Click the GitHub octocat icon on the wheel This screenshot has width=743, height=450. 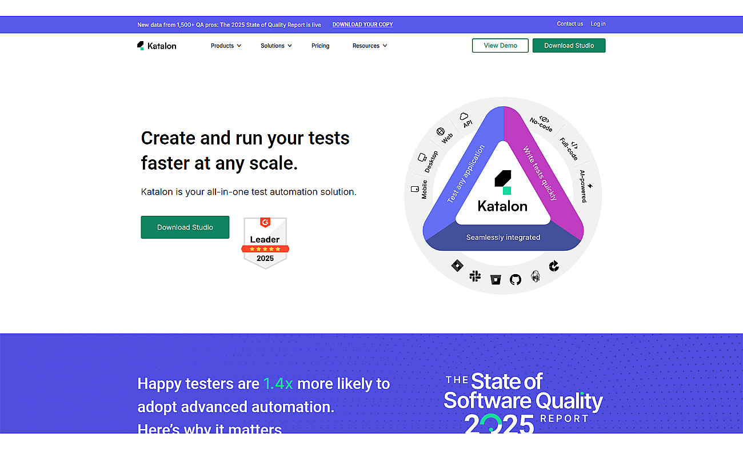516,279
